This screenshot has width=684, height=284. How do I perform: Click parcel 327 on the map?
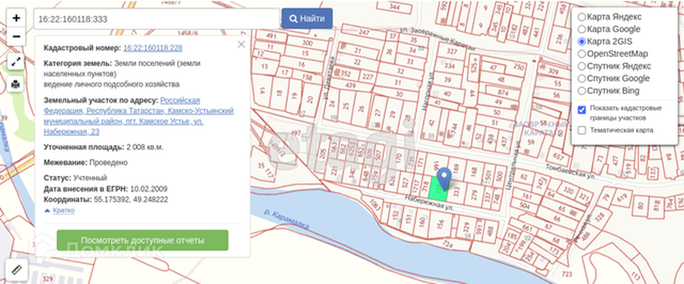(x=452, y=52)
